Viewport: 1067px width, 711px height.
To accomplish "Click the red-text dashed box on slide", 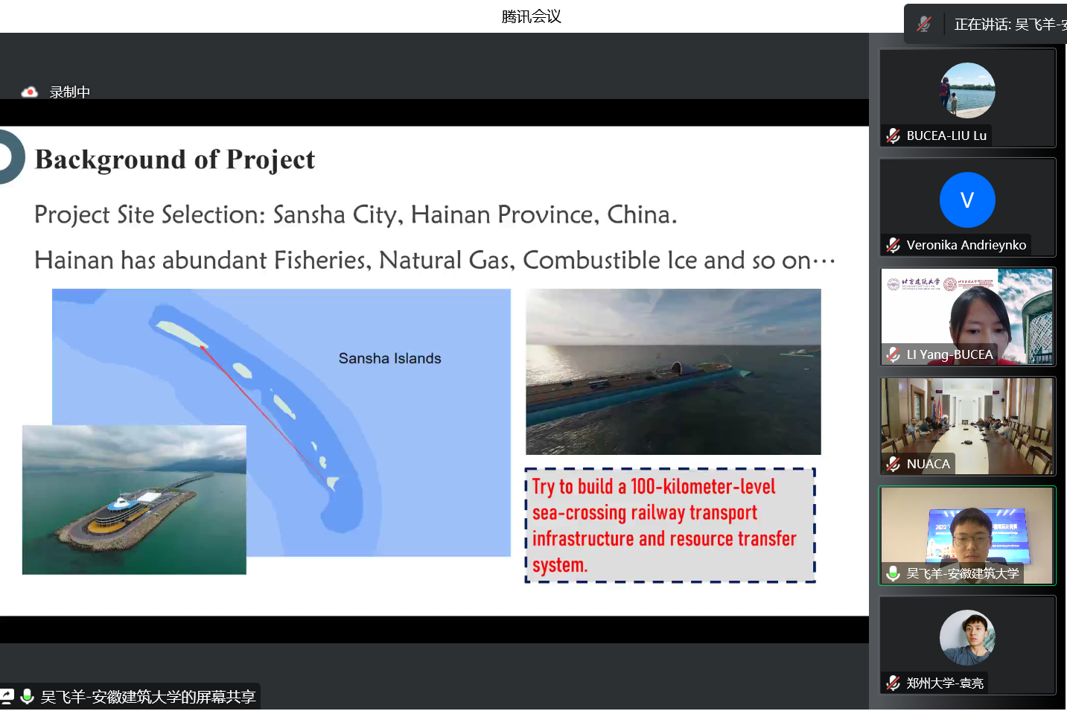I will click(670, 526).
